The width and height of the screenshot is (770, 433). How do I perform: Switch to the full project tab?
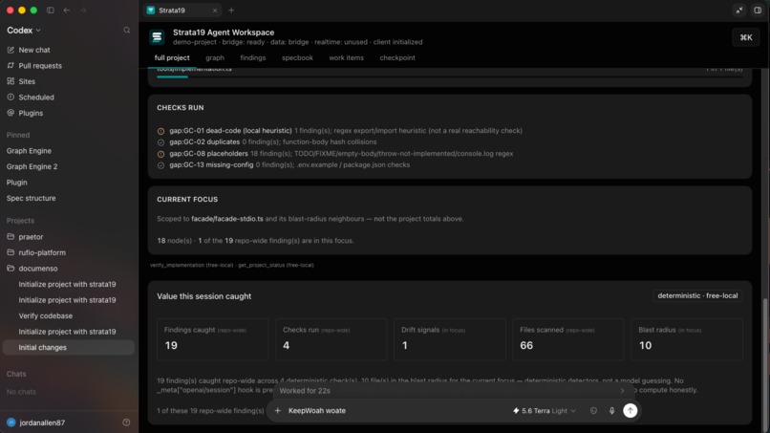172,57
